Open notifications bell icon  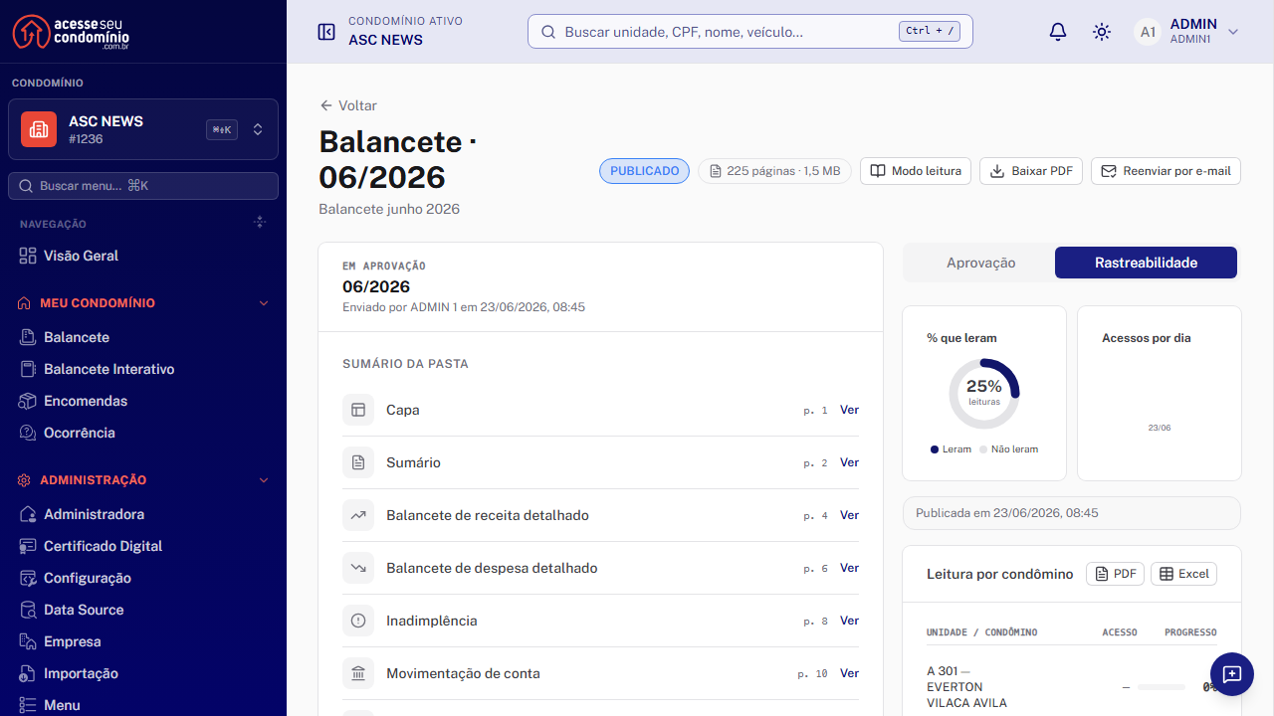click(1058, 32)
